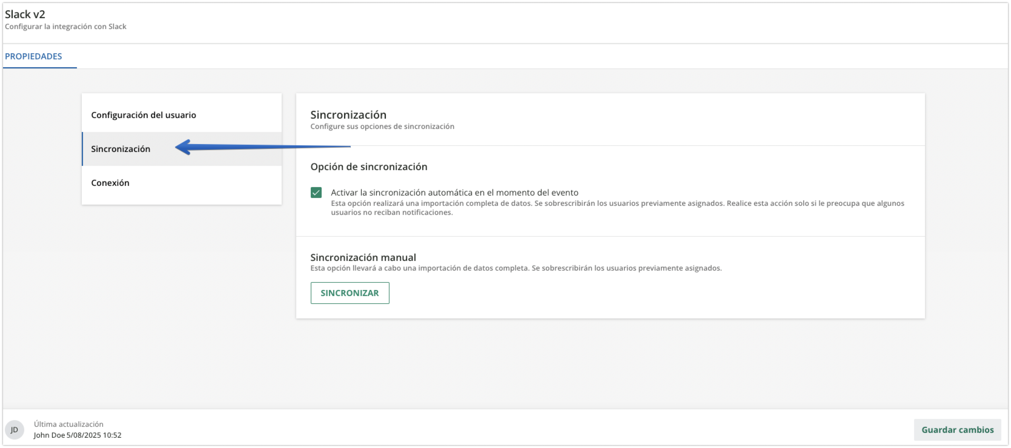Open Configuración del usuario section

click(143, 115)
